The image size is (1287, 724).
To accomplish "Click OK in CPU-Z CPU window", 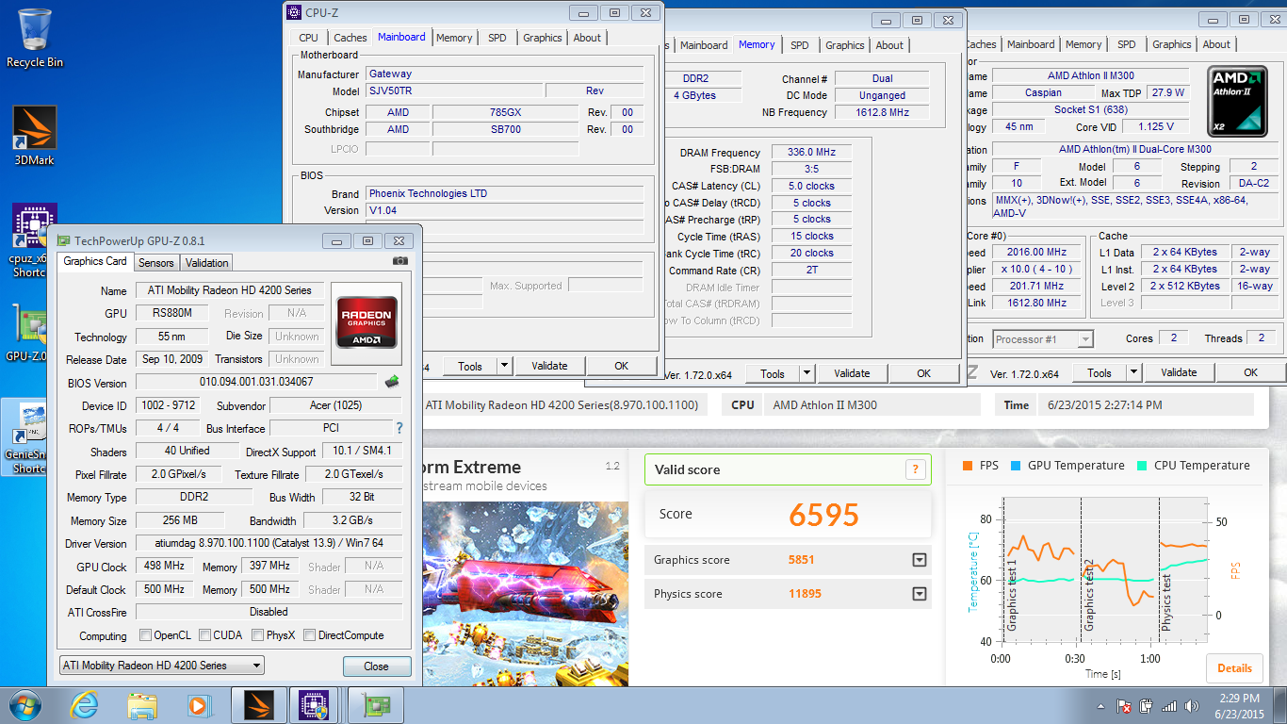I will tap(1250, 372).
